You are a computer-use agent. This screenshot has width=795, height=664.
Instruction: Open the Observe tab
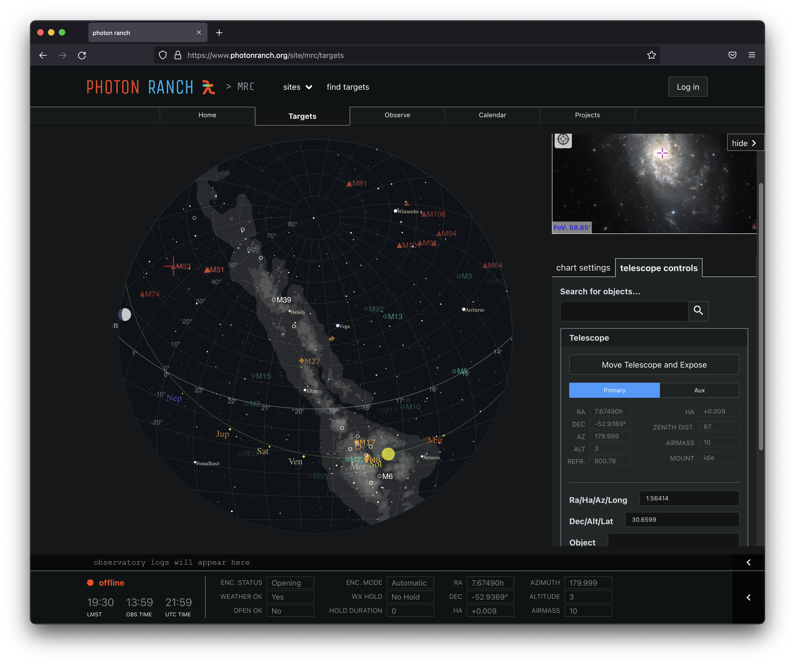397,115
